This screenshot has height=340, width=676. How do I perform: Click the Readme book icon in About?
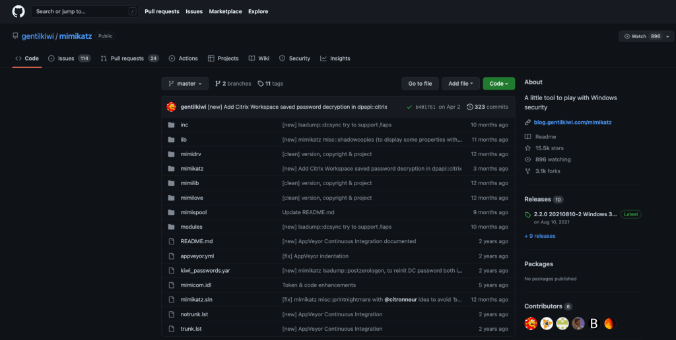point(527,136)
